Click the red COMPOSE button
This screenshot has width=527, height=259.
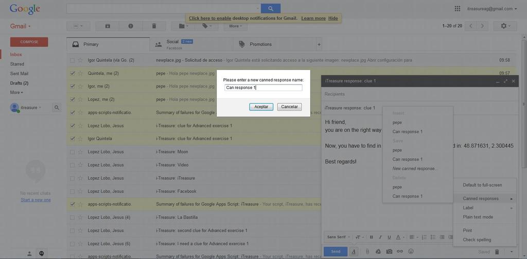[29, 42]
